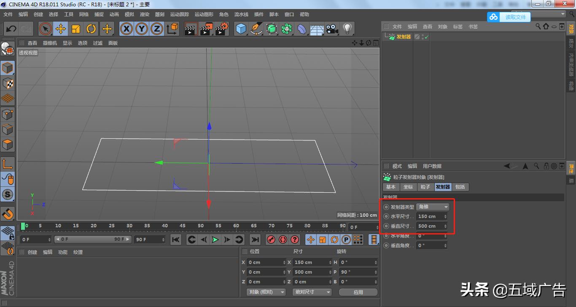Open the 角锥 emitter type dropdown
The height and width of the screenshot is (307, 576).
pos(433,207)
